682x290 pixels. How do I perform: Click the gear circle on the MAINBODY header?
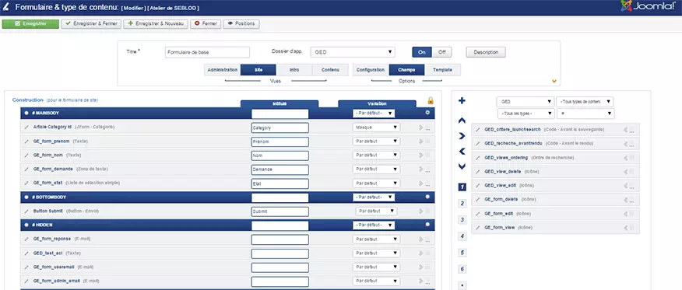coord(427,113)
